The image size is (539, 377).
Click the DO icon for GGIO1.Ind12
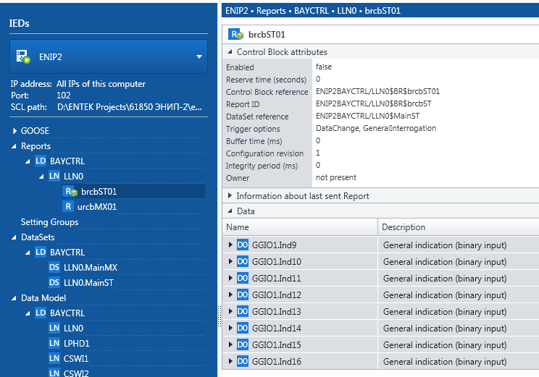[243, 295]
